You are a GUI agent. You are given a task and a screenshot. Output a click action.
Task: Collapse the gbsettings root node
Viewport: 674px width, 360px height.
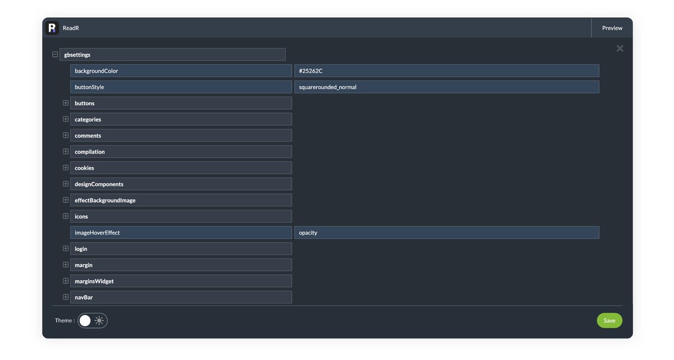[55, 55]
